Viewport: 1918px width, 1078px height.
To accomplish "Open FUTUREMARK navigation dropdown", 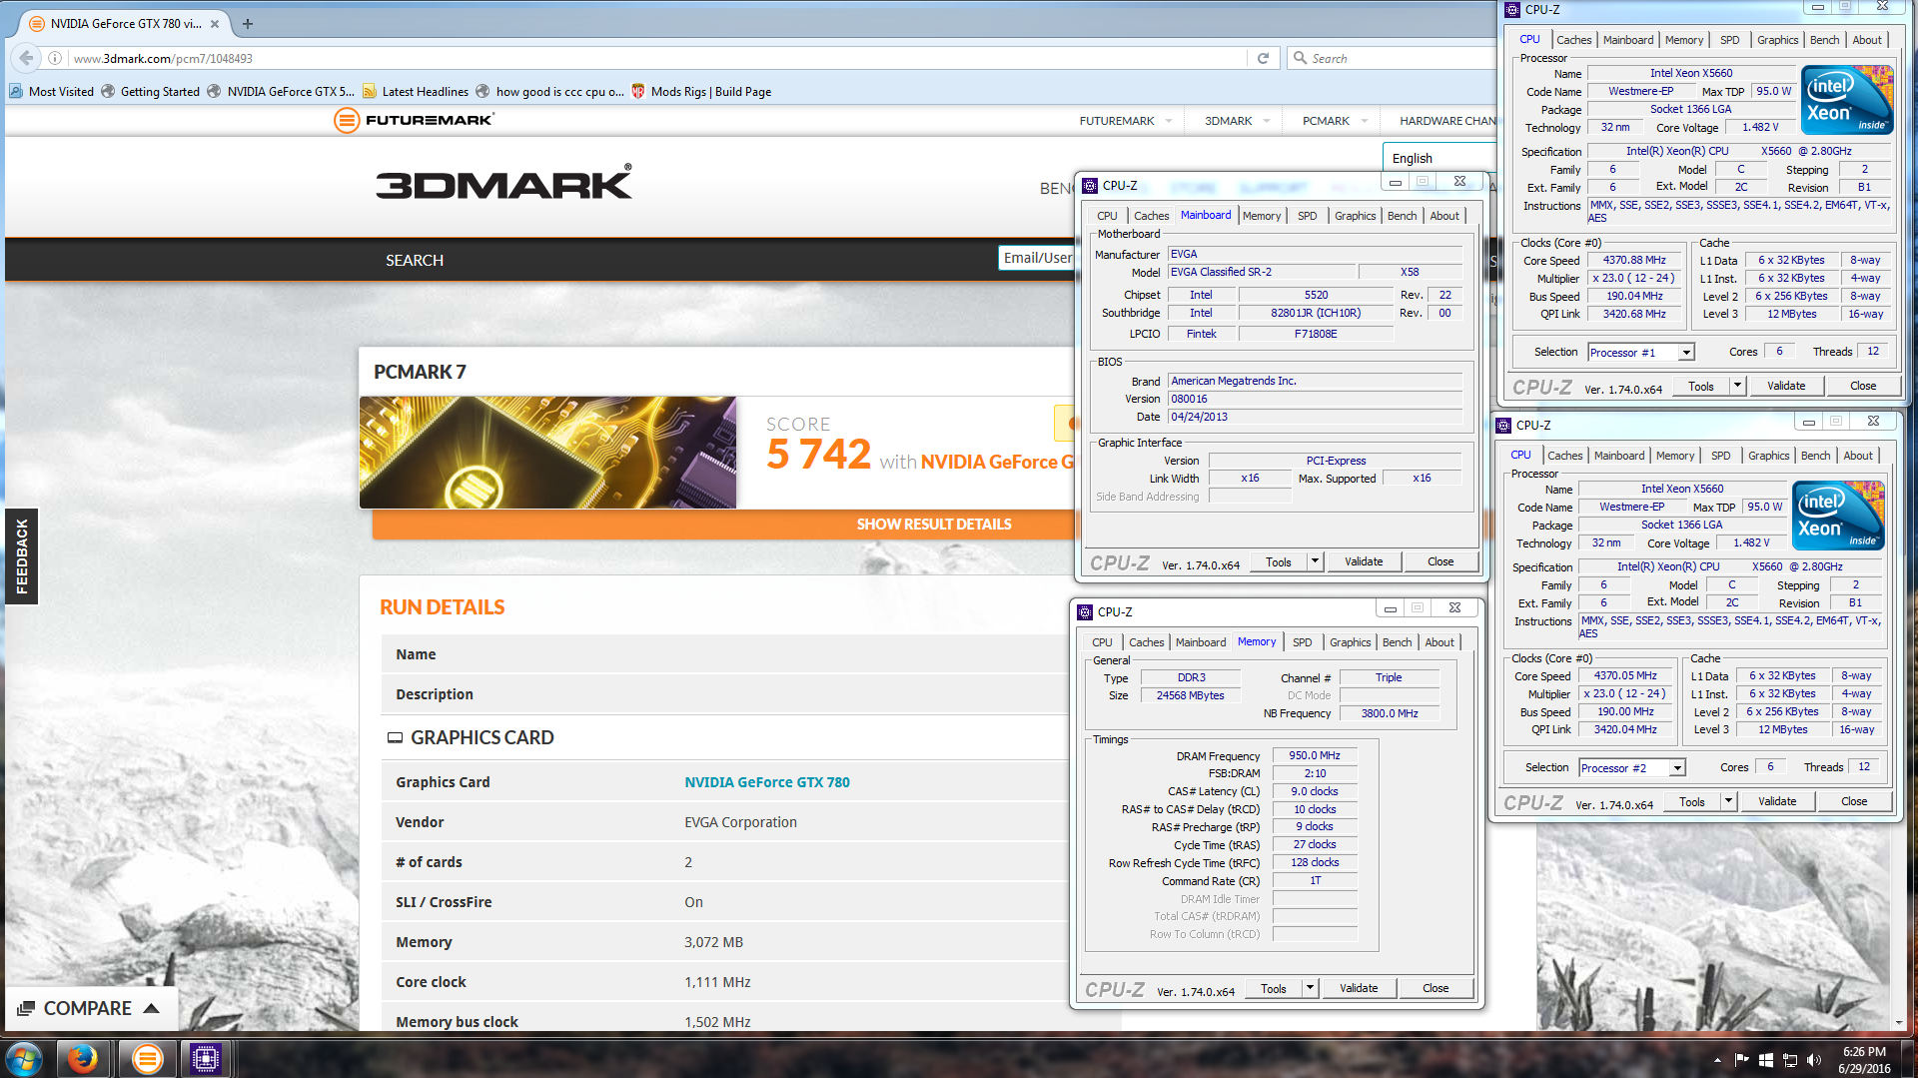I will point(1125,121).
